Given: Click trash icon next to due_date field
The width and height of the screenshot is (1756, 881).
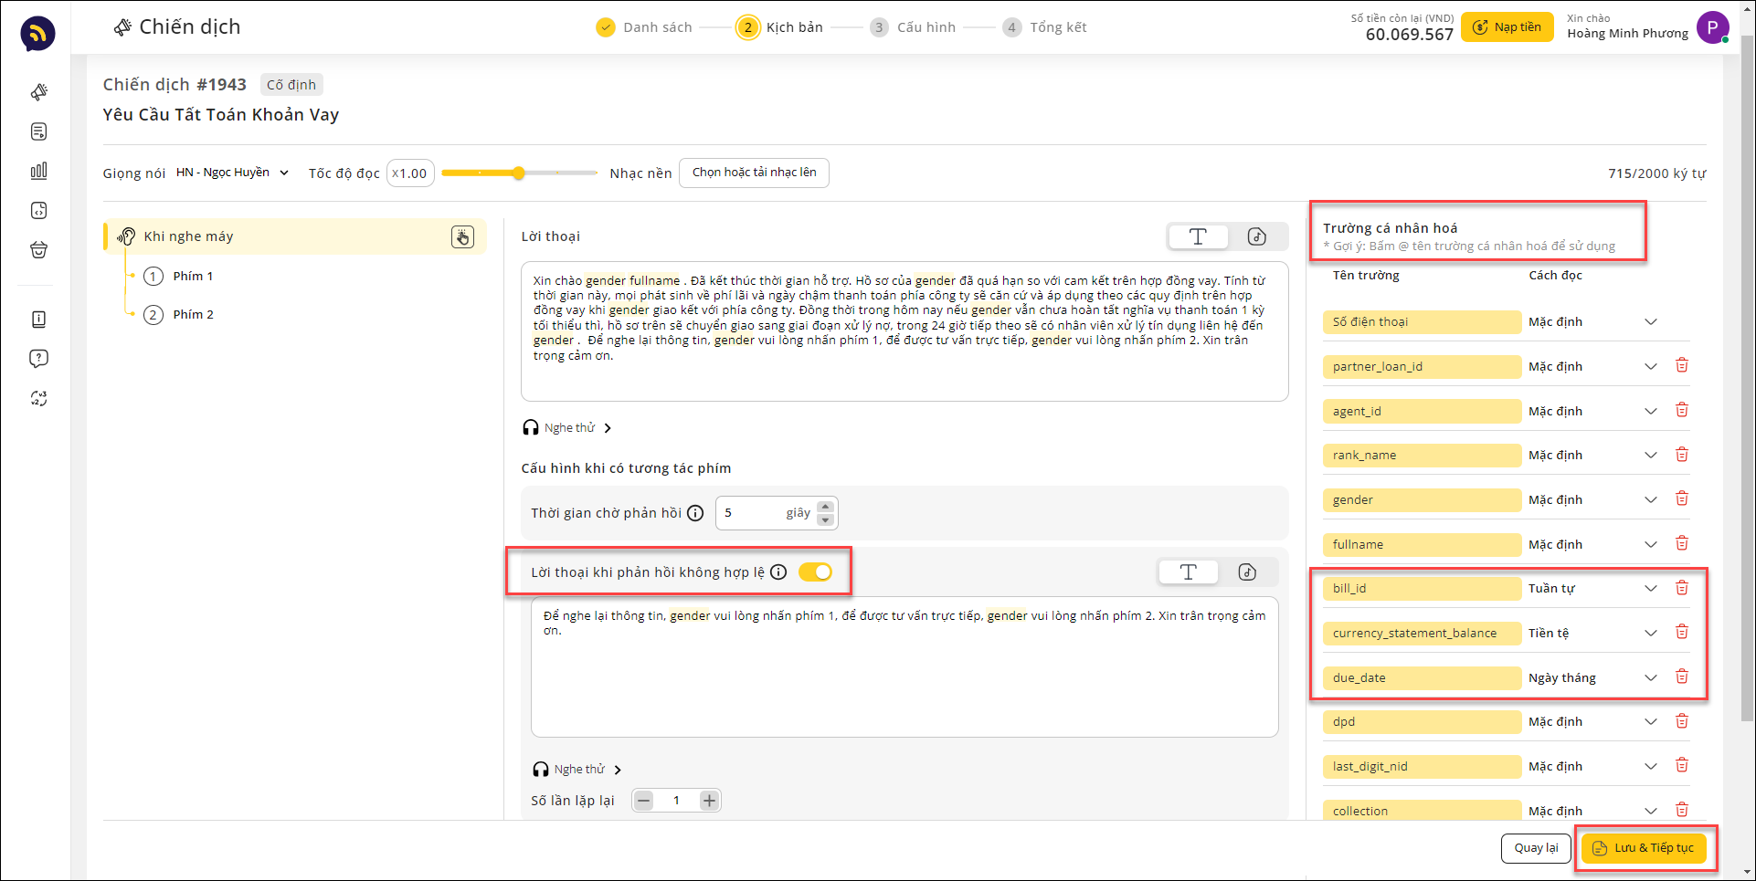Looking at the screenshot, I should [1681, 677].
